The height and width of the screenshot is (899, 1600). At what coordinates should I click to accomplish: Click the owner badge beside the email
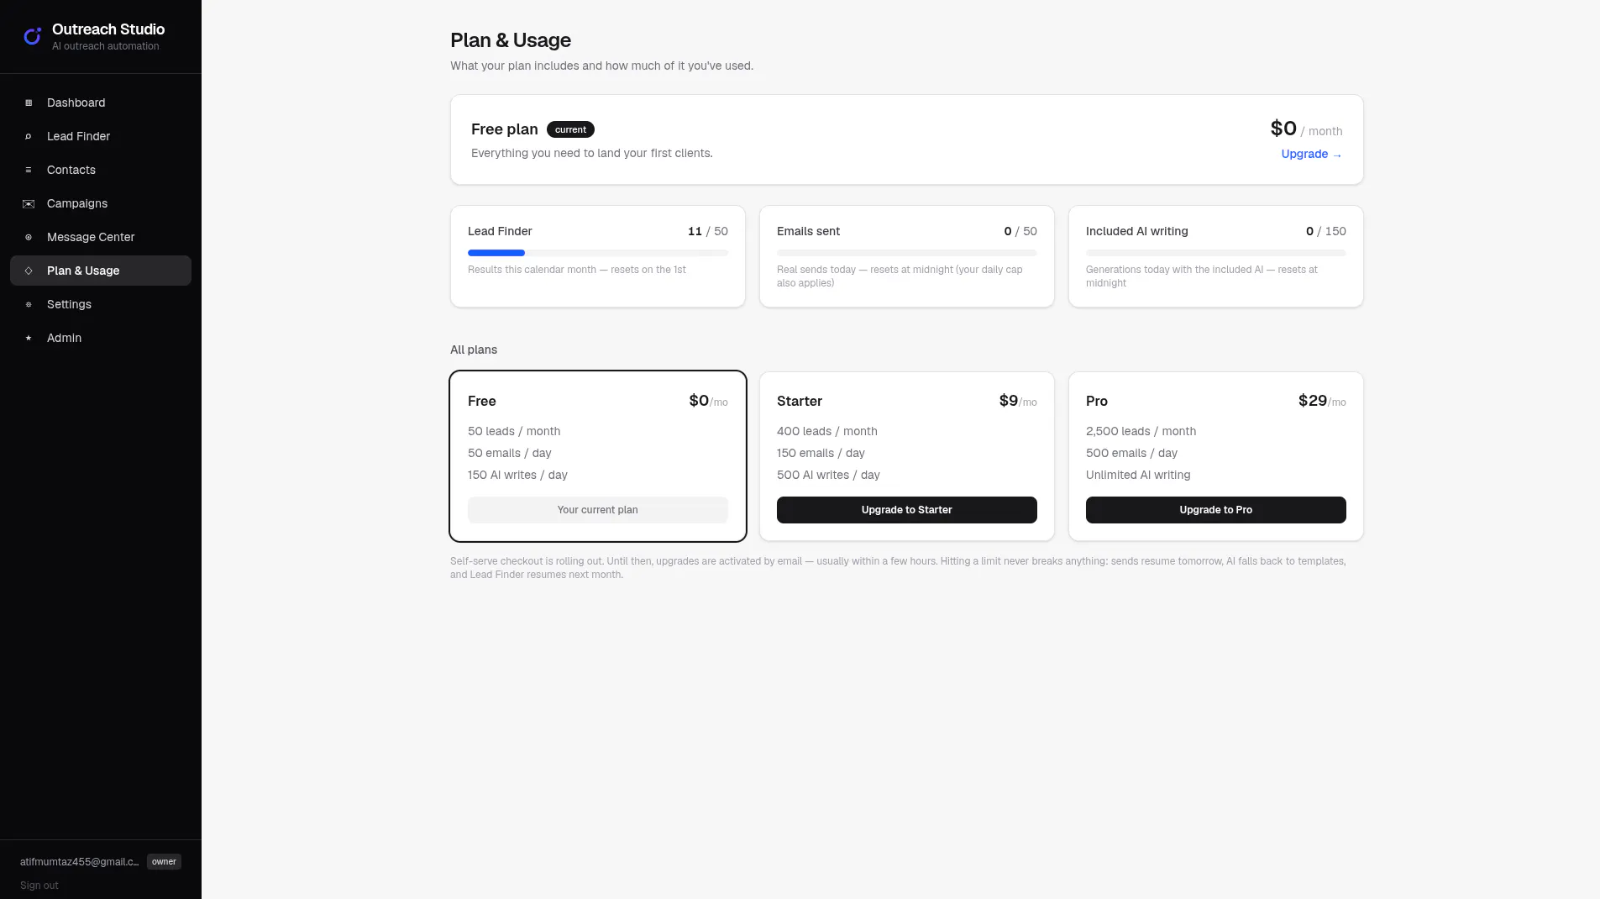click(164, 862)
